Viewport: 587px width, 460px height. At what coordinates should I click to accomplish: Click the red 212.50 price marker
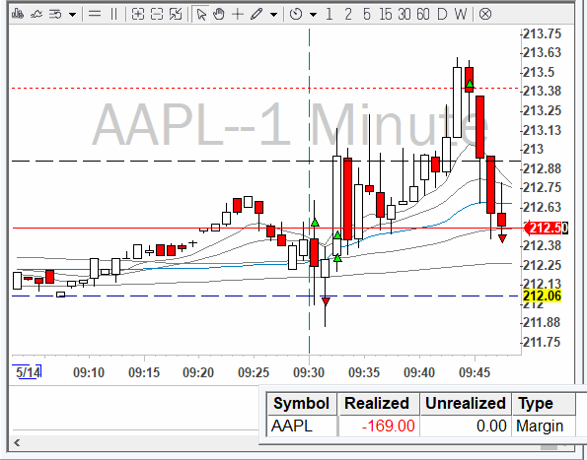point(547,228)
